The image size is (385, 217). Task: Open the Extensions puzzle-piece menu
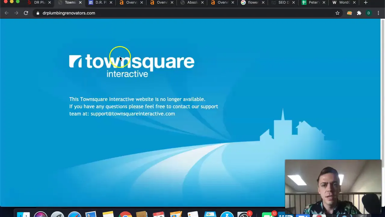[359, 13]
